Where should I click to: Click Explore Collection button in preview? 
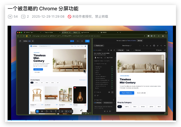click(127, 93)
